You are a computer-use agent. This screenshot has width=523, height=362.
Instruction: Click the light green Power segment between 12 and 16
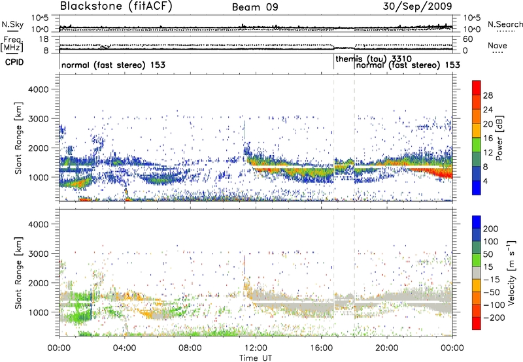pos(477,145)
